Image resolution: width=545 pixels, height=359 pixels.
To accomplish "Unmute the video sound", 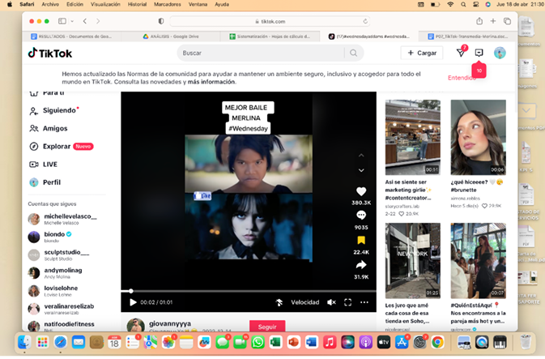I will [x=331, y=302].
